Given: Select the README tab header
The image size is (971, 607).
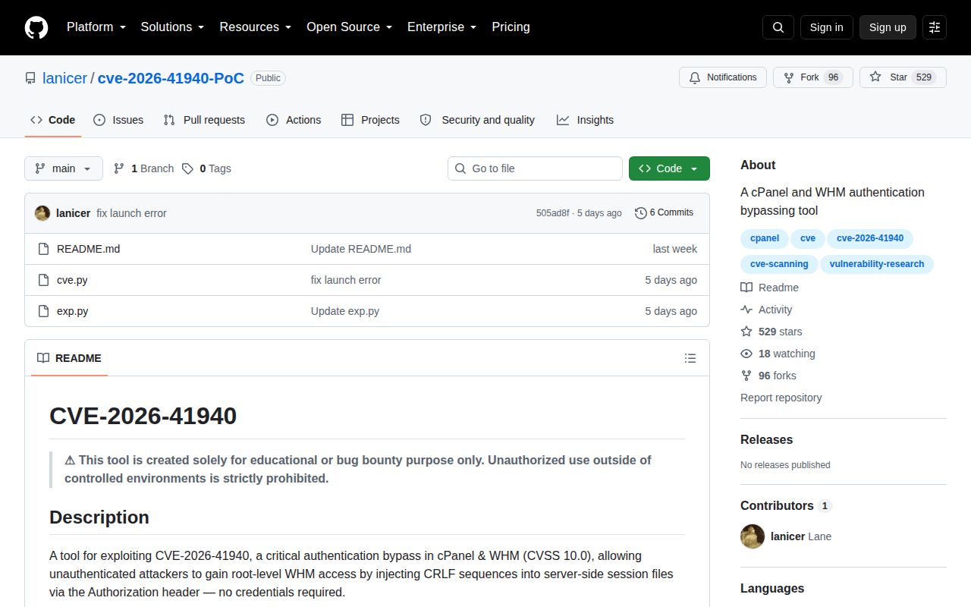Looking at the screenshot, I should click(x=69, y=358).
